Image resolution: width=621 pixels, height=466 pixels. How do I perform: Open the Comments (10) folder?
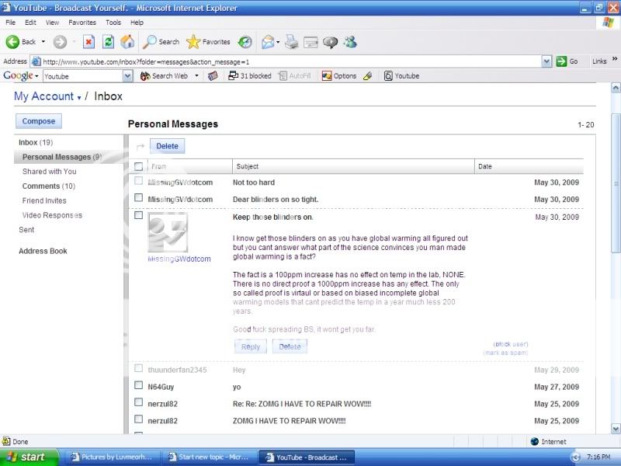coord(48,186)
